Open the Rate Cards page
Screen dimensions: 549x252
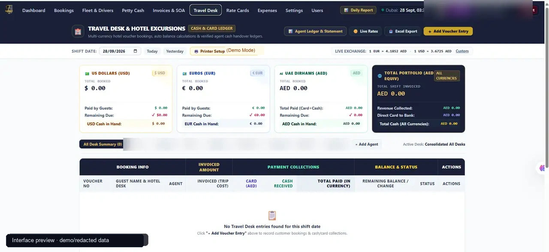point(238,10)
